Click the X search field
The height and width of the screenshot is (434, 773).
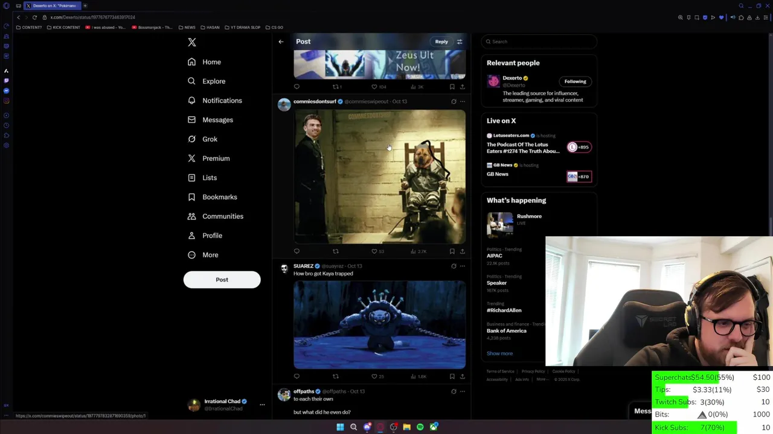point(539,42)
